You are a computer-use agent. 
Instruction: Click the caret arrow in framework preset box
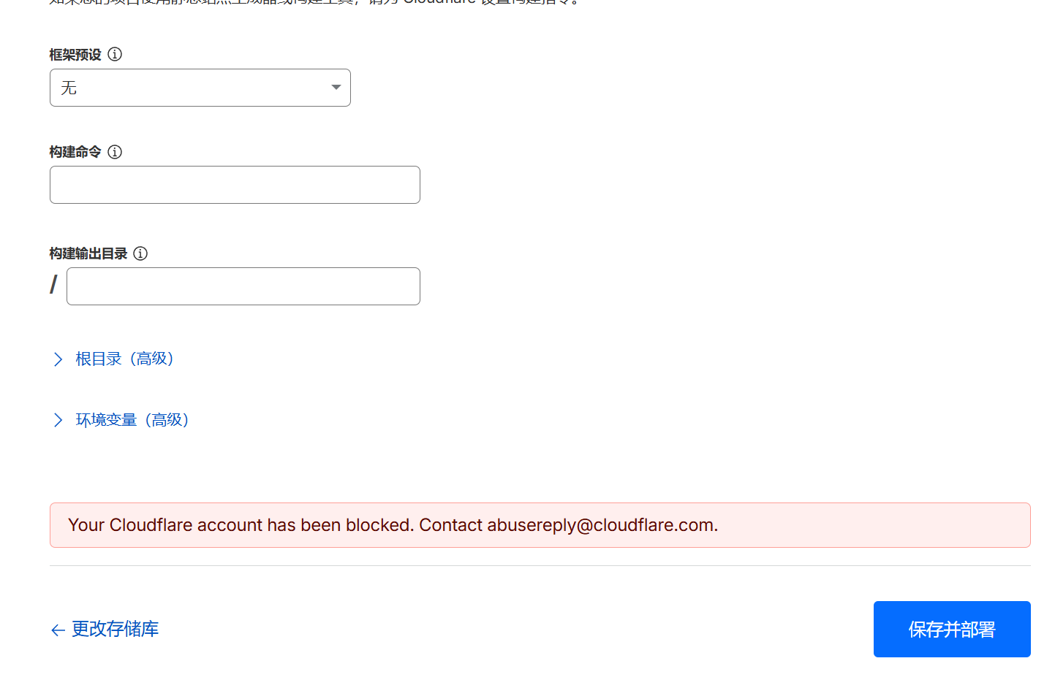click(336, 88)
